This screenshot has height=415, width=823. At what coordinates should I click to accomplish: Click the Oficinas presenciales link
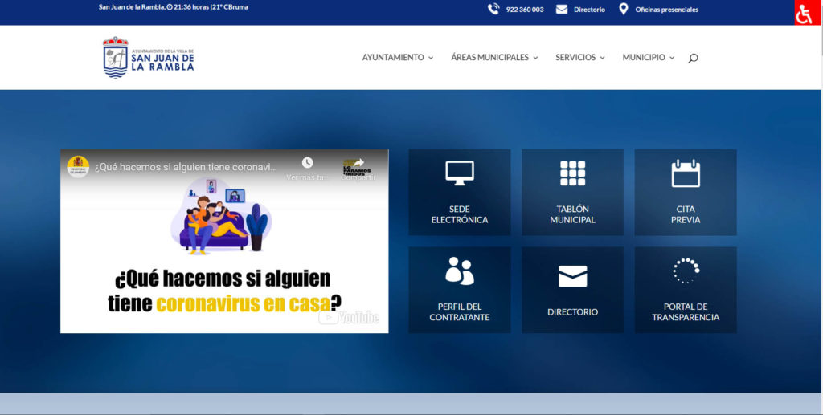pos(666,10)
